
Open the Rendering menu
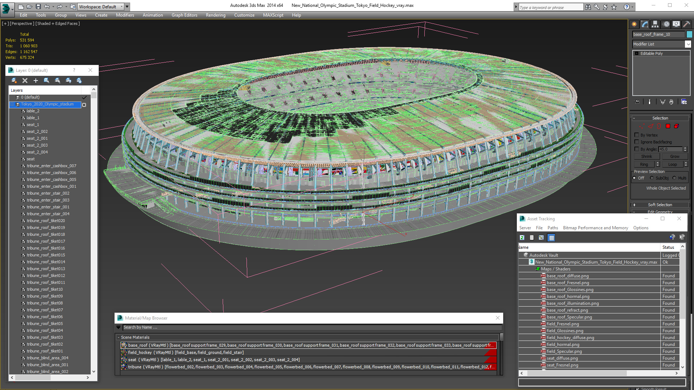[215, 15]
